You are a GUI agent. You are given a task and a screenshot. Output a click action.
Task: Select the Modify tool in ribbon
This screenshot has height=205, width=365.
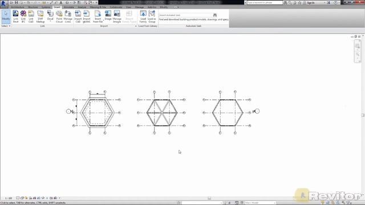pyautogui.click(x=6, y=17)
